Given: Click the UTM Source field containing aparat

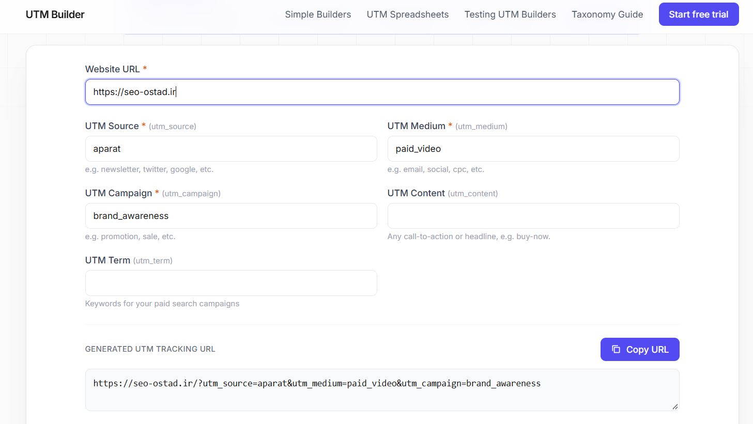Looking at the screenshot, I should click(x=231, y=149).
